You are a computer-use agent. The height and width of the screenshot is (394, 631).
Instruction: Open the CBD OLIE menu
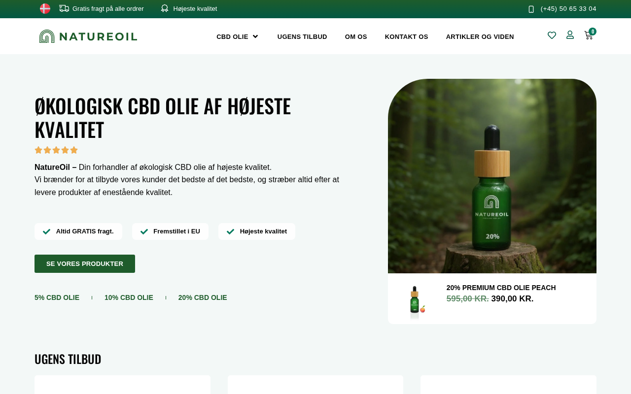232,36
